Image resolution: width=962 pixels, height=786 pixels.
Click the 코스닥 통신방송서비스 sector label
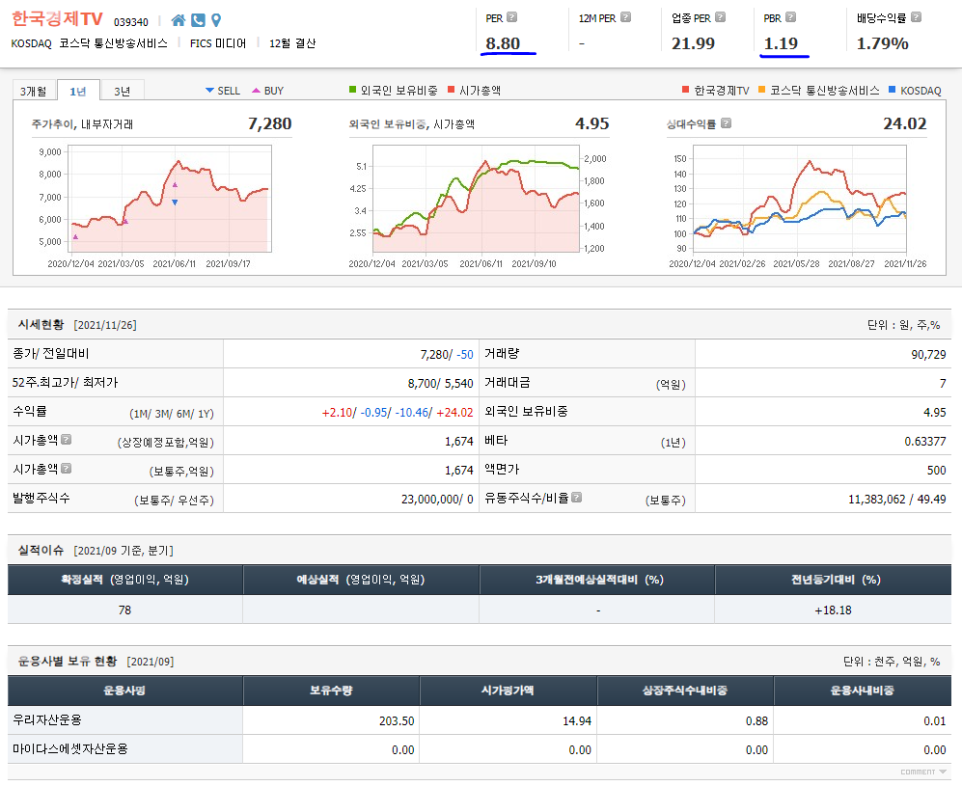tap(114, 43)
